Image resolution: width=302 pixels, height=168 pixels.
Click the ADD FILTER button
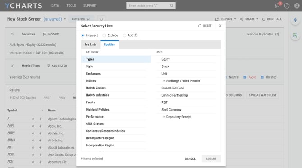click(57, 66)
